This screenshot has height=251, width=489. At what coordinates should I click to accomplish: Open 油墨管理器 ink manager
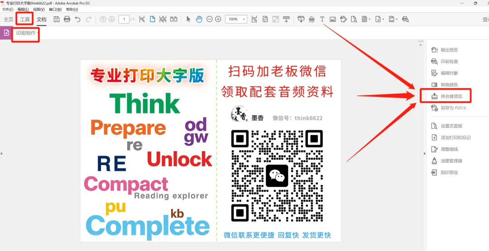(x=446, y=161)
